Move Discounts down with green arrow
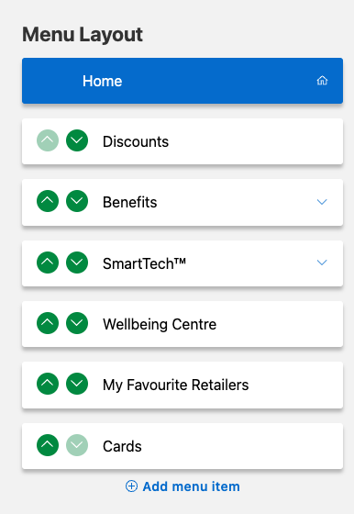Image resolution: width=354 pixels, height=514 pixels. 77,140
